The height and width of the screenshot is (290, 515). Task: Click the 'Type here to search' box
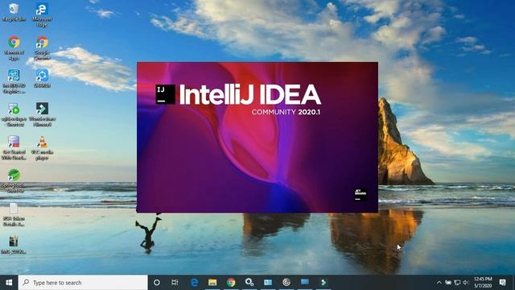83,283
